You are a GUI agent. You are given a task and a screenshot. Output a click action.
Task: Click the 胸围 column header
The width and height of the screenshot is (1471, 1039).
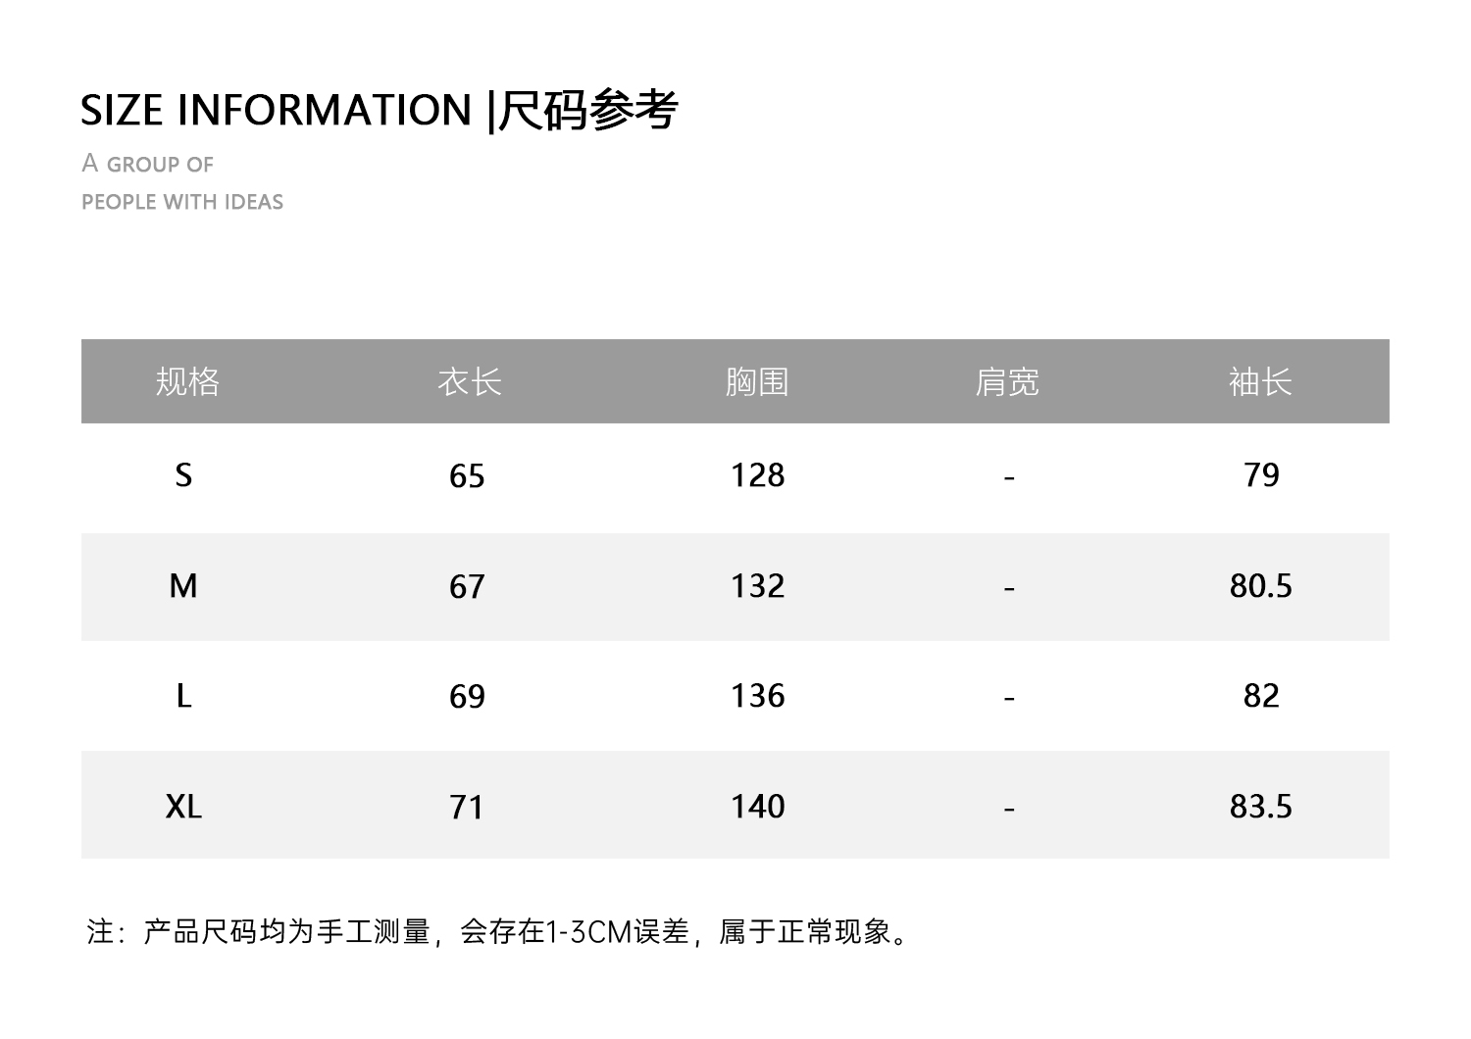757,381
